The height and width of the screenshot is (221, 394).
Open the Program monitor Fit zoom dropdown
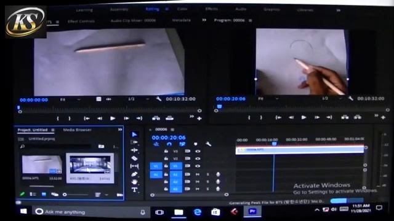click(268, 99)
